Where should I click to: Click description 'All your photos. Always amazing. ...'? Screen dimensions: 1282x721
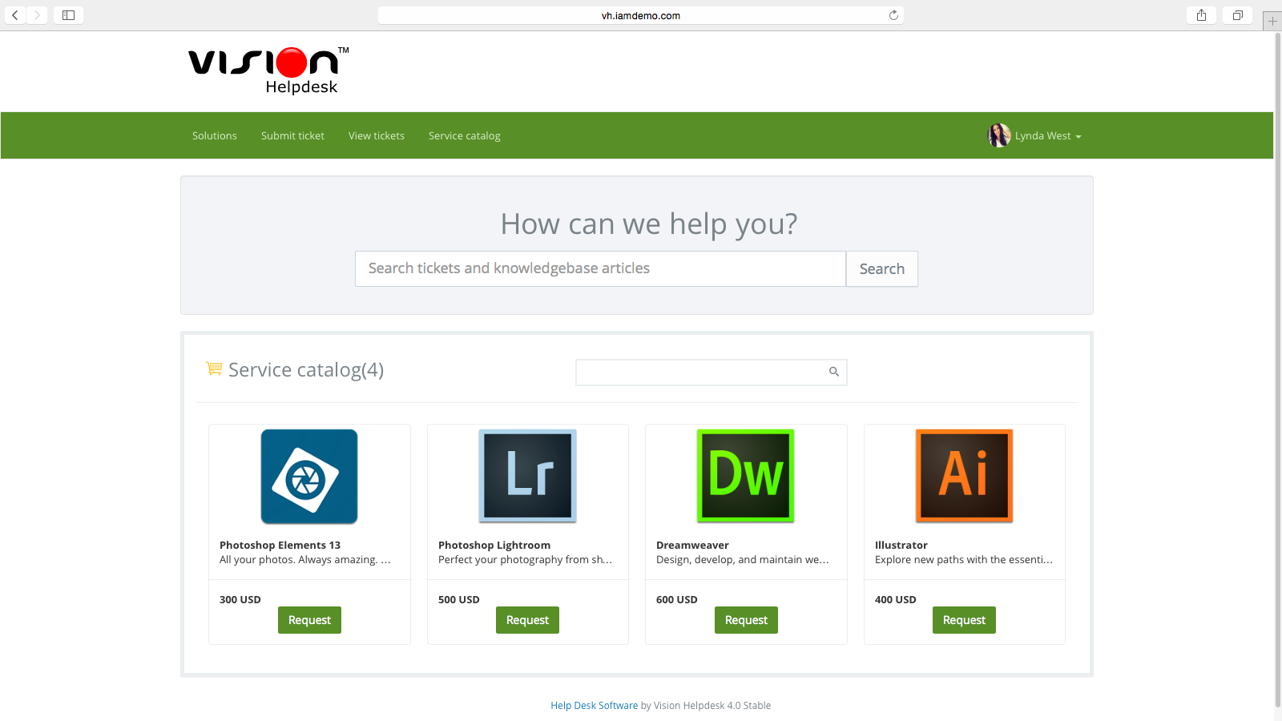305,559
